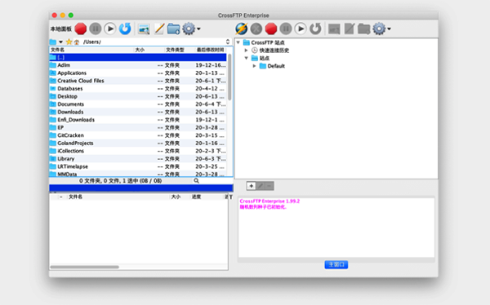Select the Library folder
Viewport: 490px width, 305px height.
click(138, 159)
